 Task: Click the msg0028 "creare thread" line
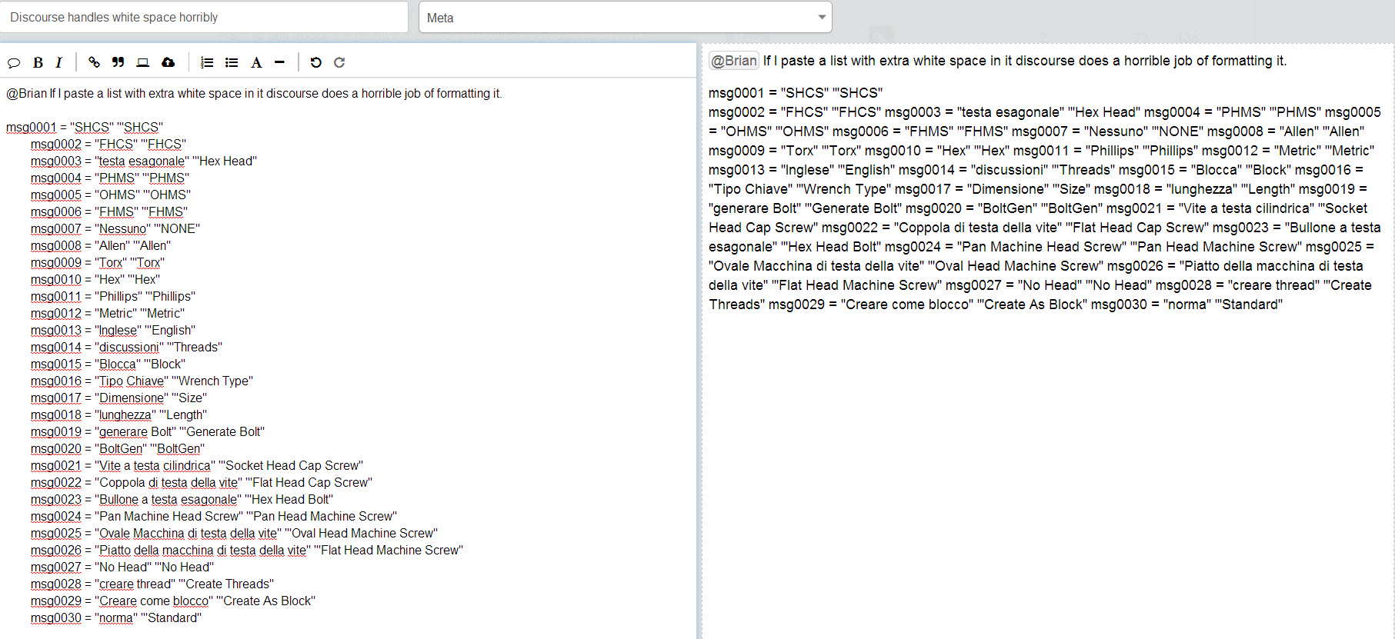click(x=152, y=584)
